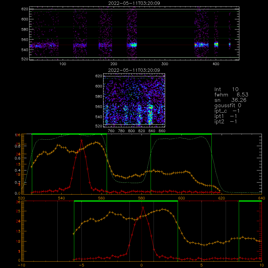Image resolution: width=268 pixels, height=268 pixels.
Task: Select the 'ipt2 -1' readout line
Action: [226, 121]
